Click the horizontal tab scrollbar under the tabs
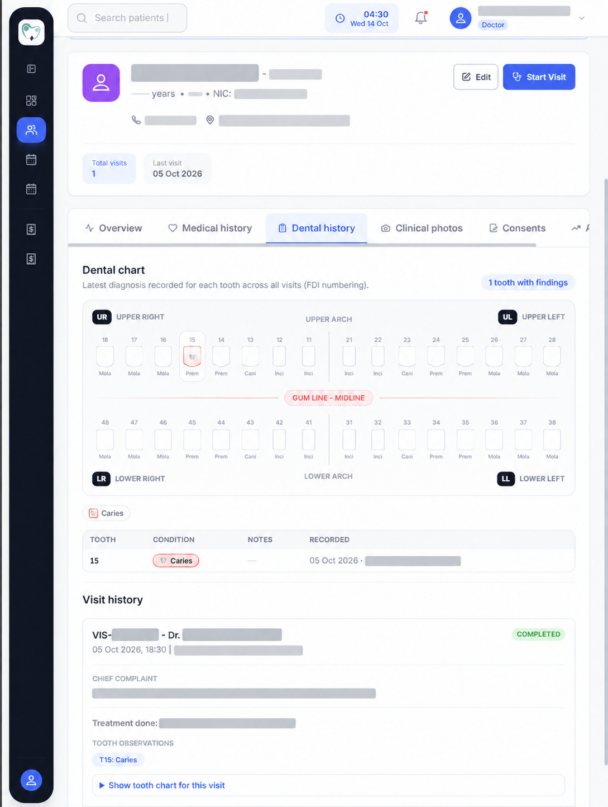608x807 pixels. pos(302,245)
